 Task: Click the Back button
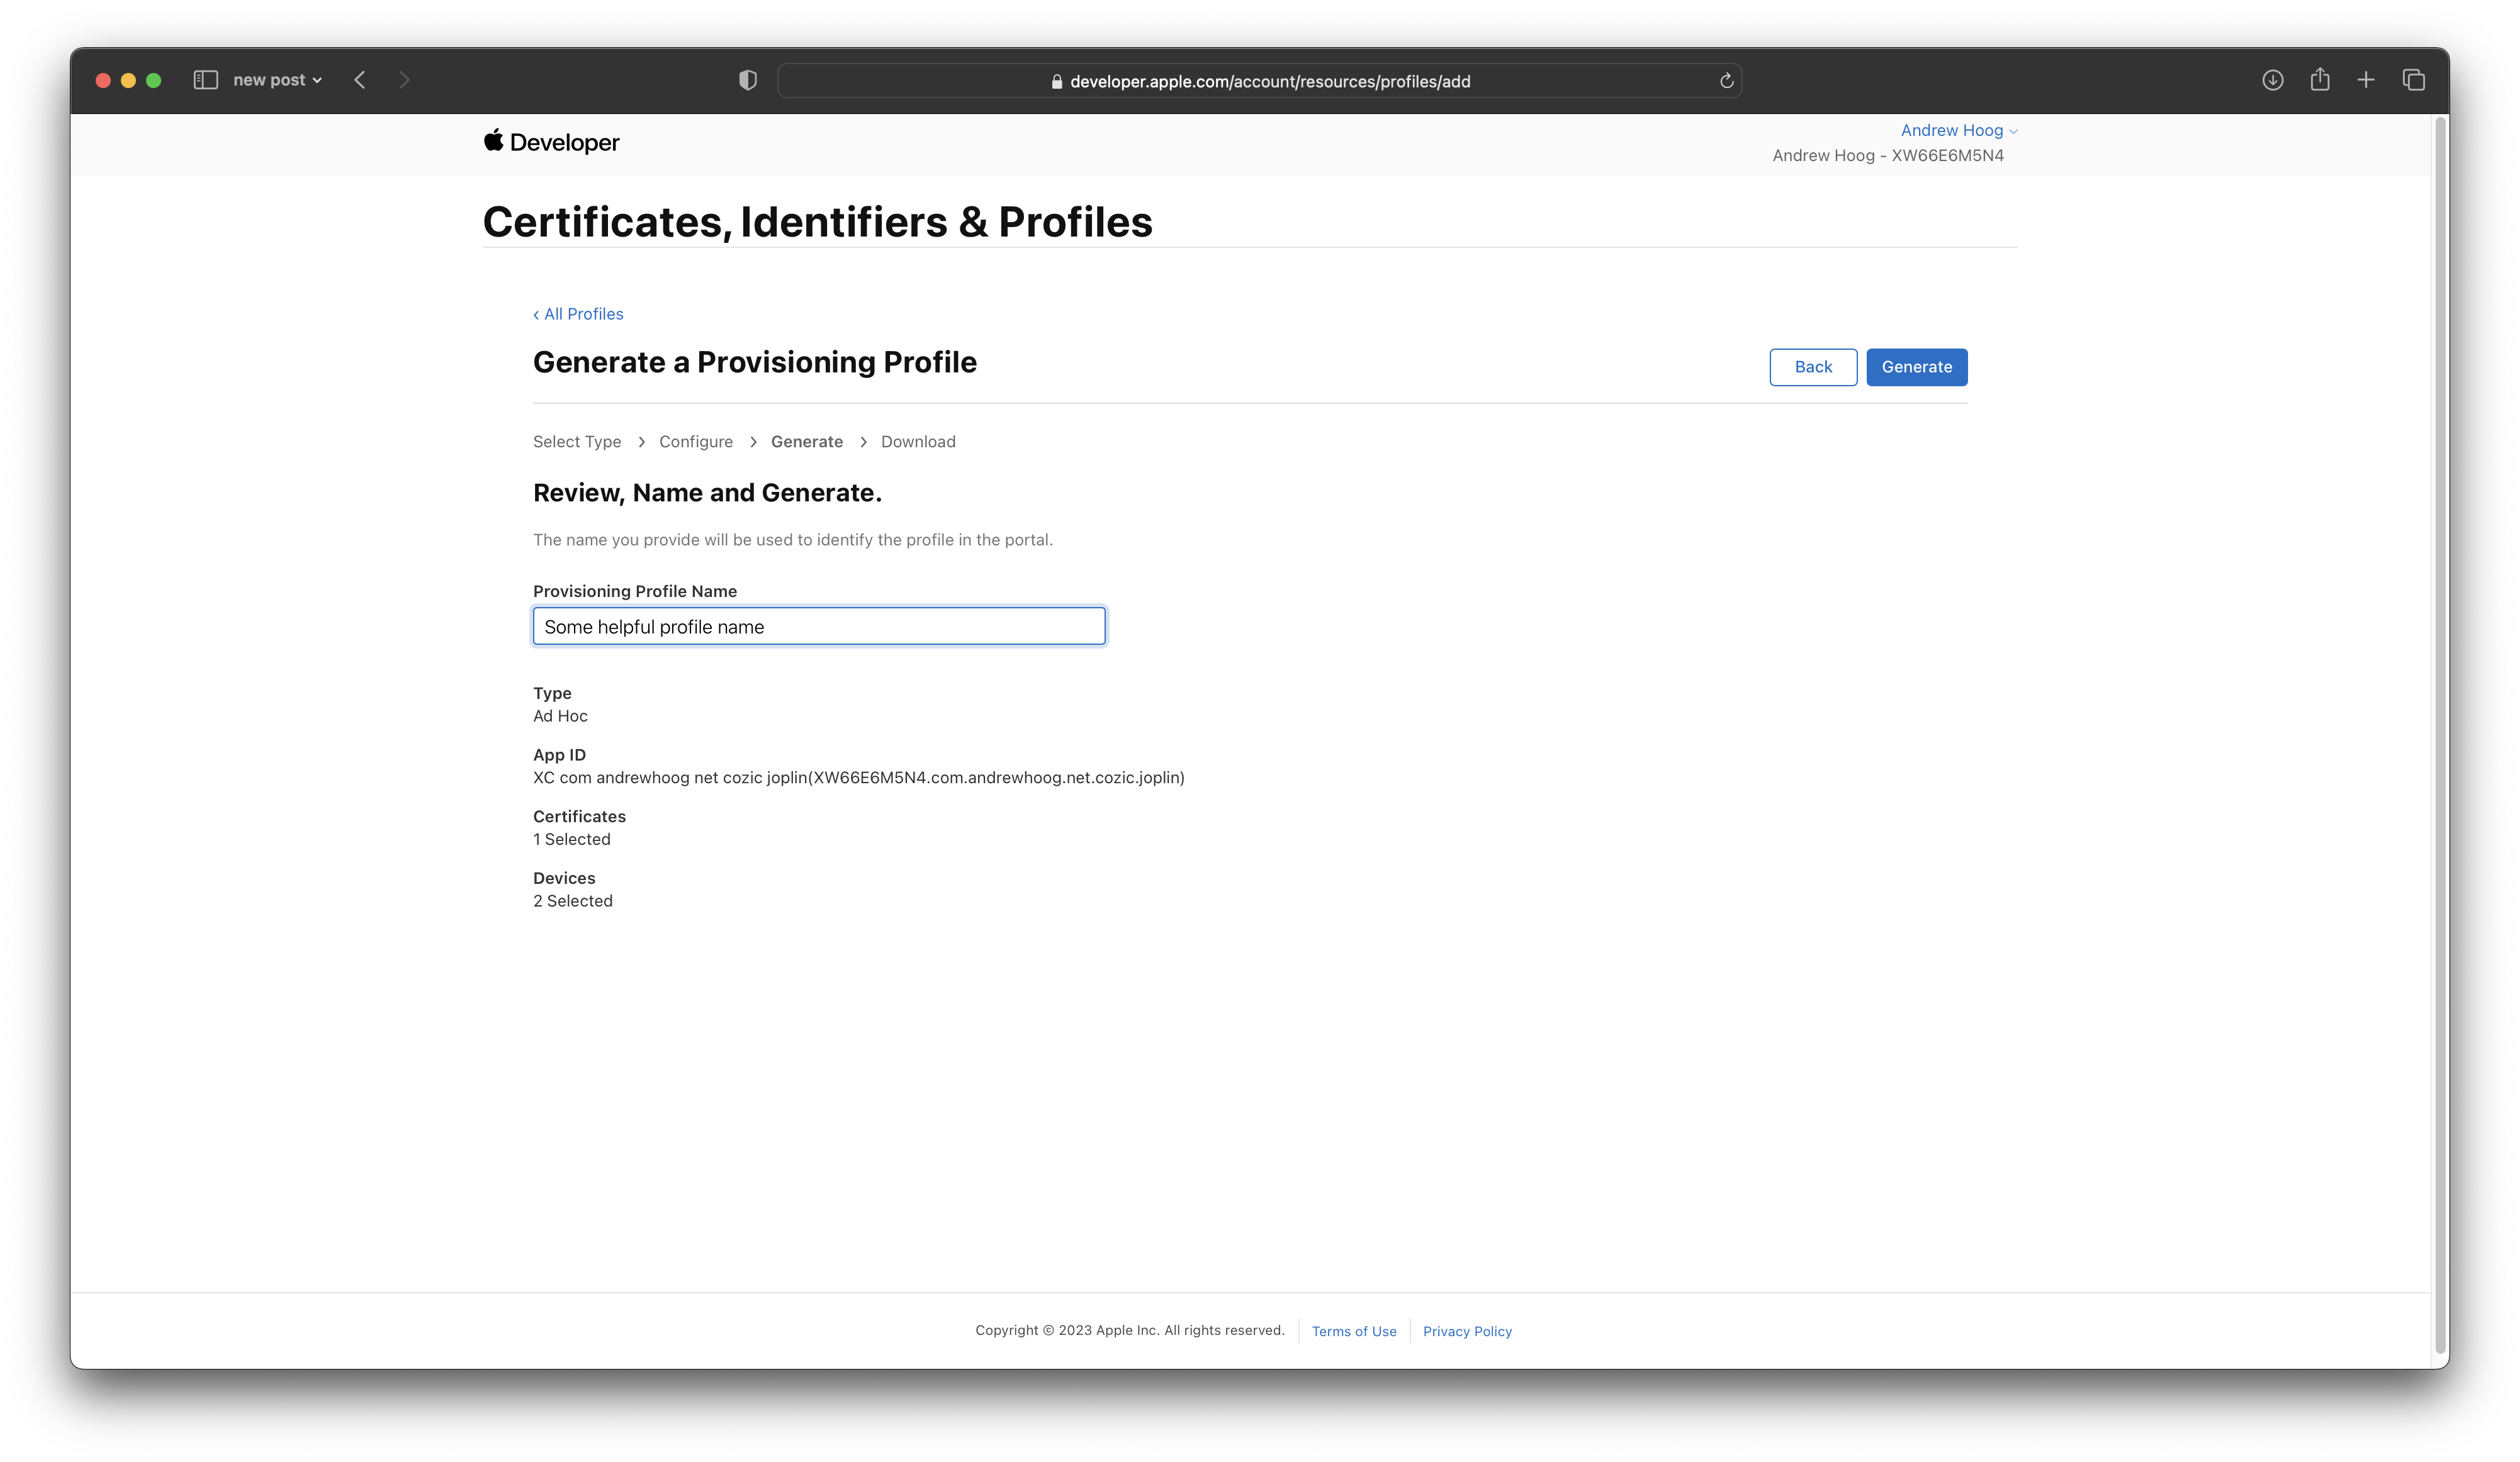1812,367
